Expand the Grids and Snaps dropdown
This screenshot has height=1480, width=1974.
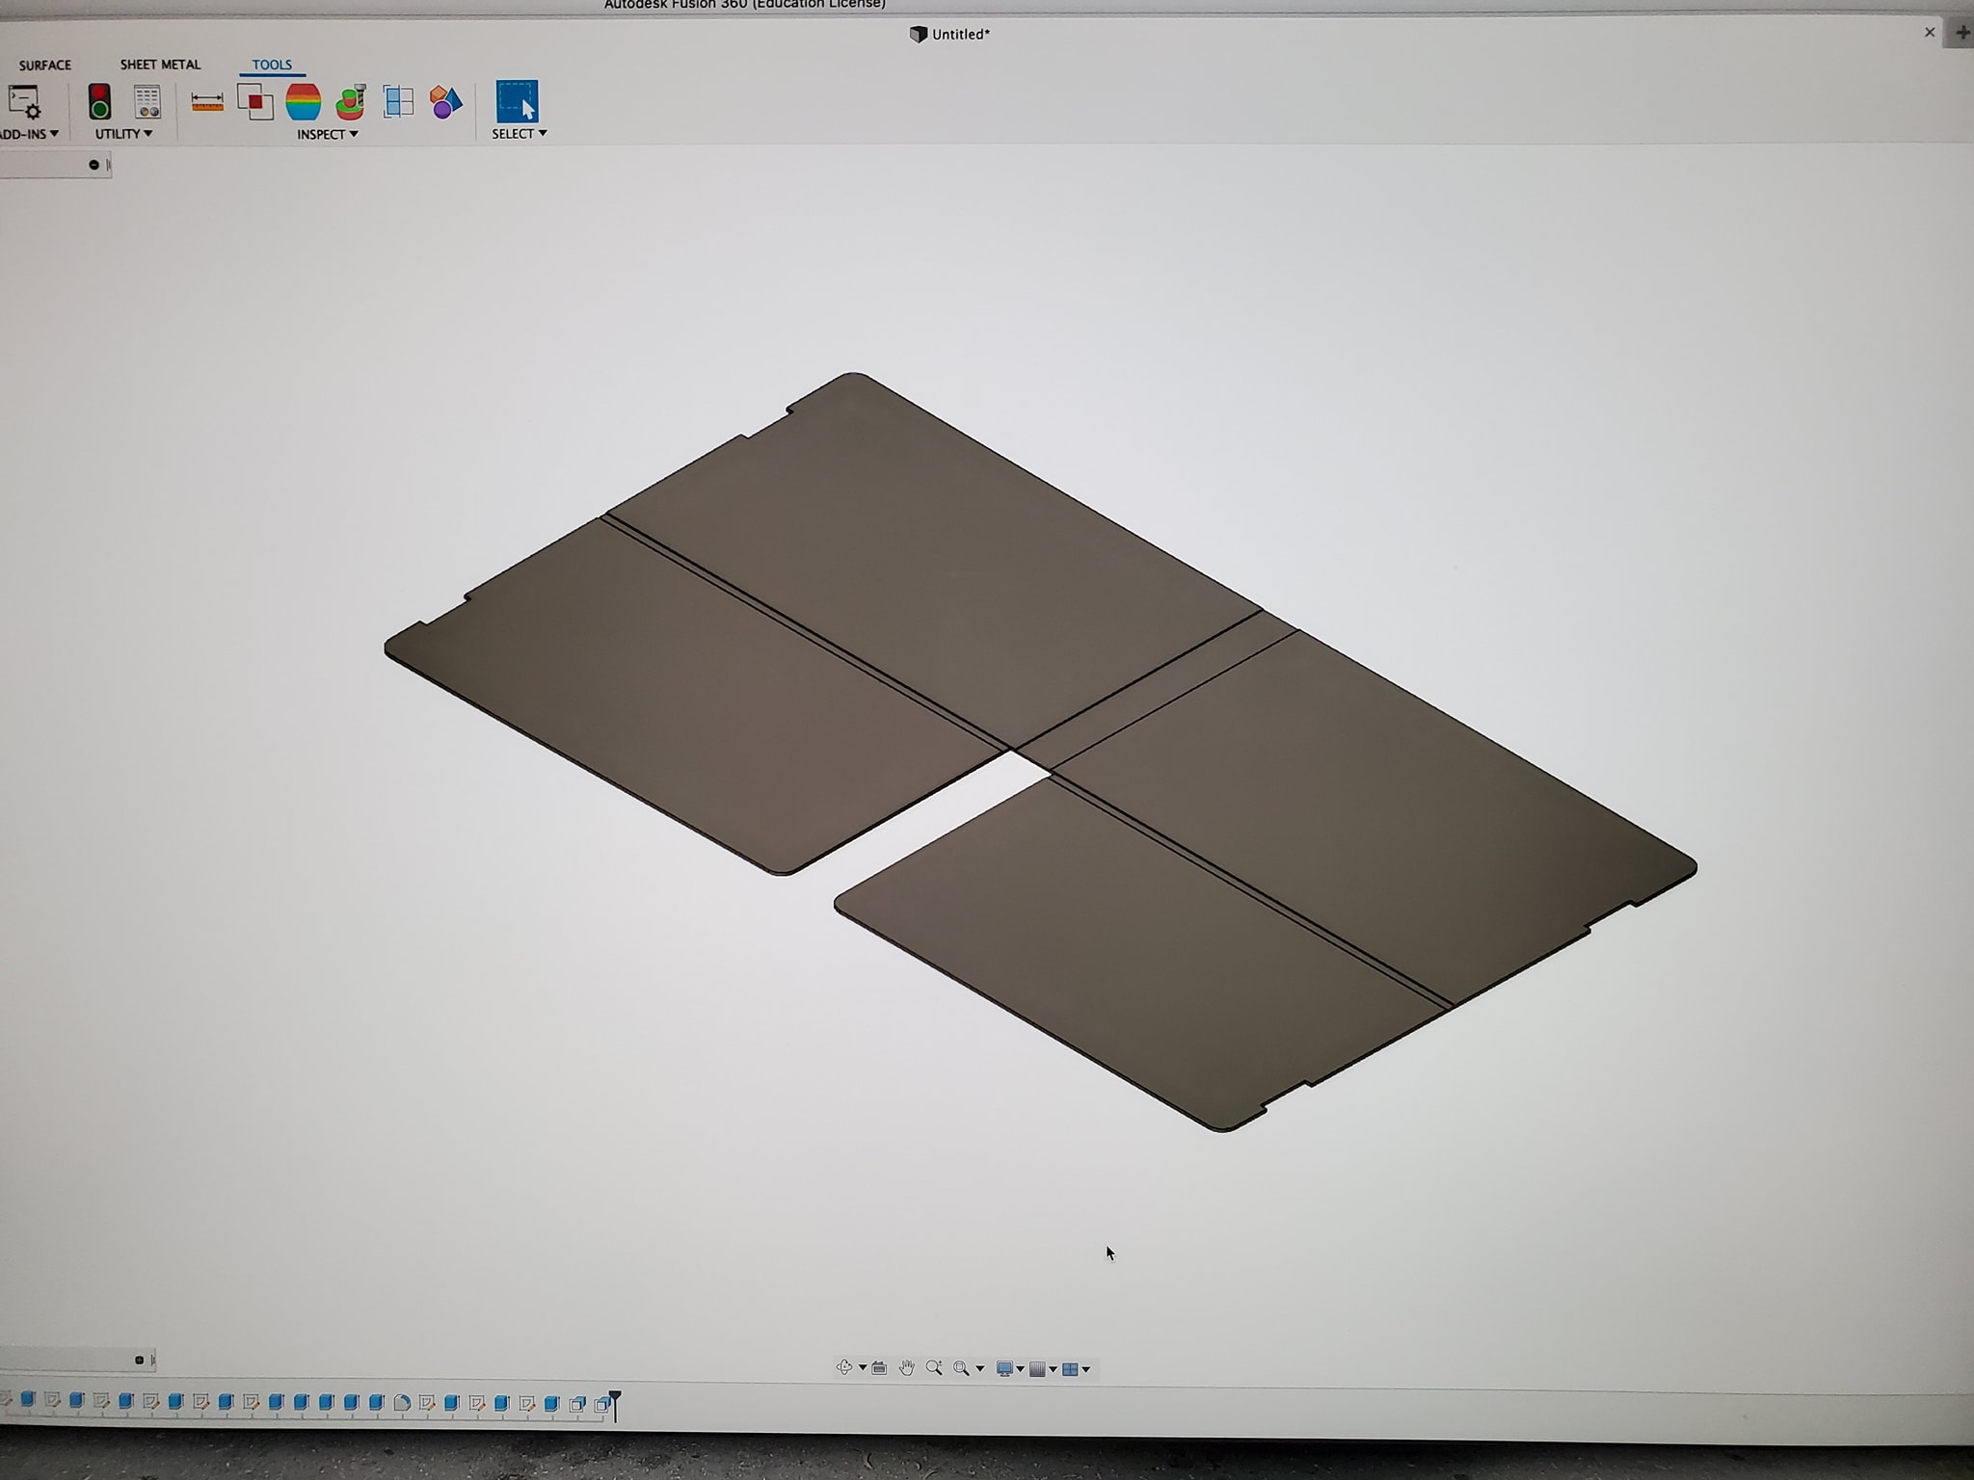(1039, 1368)
